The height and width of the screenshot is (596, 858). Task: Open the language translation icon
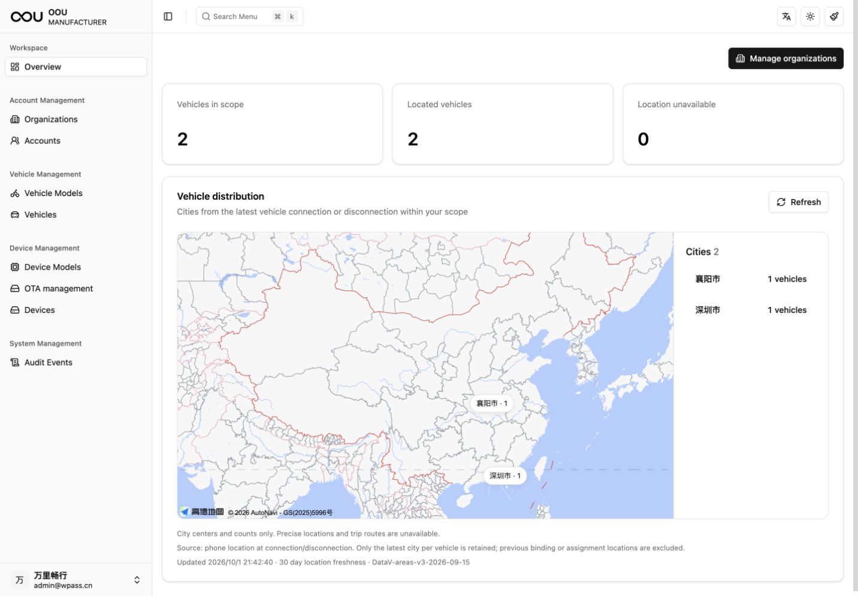tap(786, 17)
